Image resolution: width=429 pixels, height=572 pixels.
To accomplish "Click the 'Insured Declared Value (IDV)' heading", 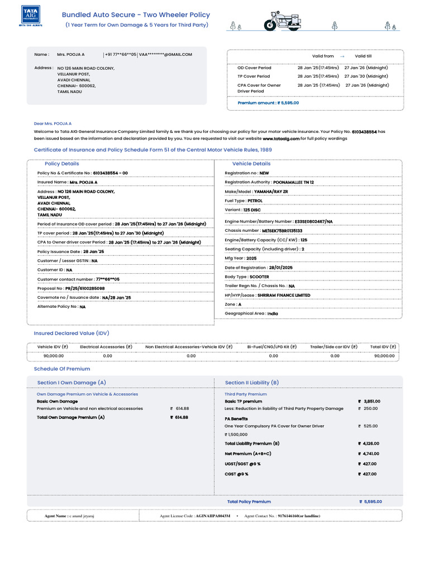I will click(71, 333).
